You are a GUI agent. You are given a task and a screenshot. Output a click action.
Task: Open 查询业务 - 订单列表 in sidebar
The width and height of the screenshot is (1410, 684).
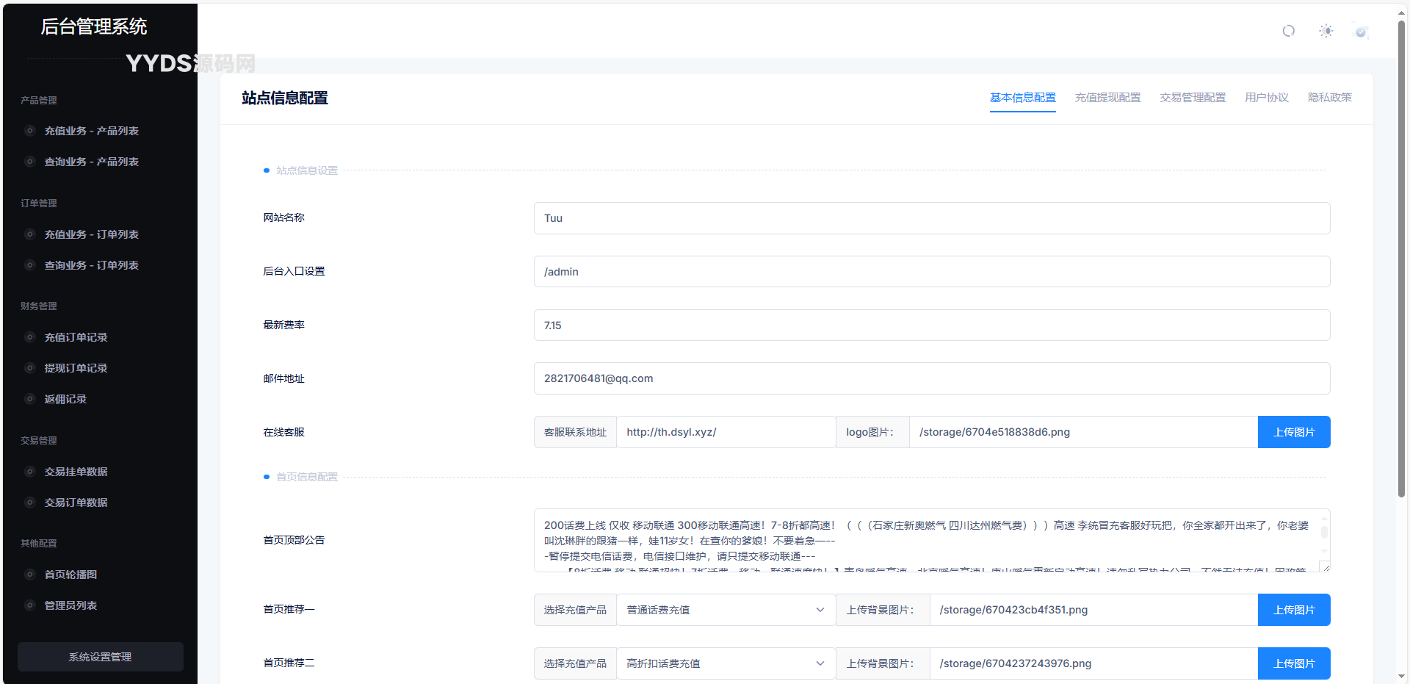pyautogui.click(x=91, y=265)
